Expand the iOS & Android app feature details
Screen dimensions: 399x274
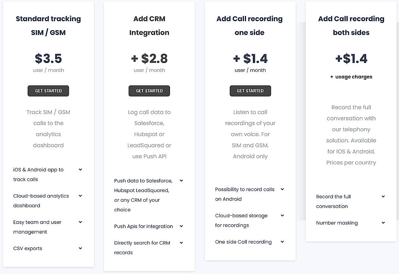(80, 169)
